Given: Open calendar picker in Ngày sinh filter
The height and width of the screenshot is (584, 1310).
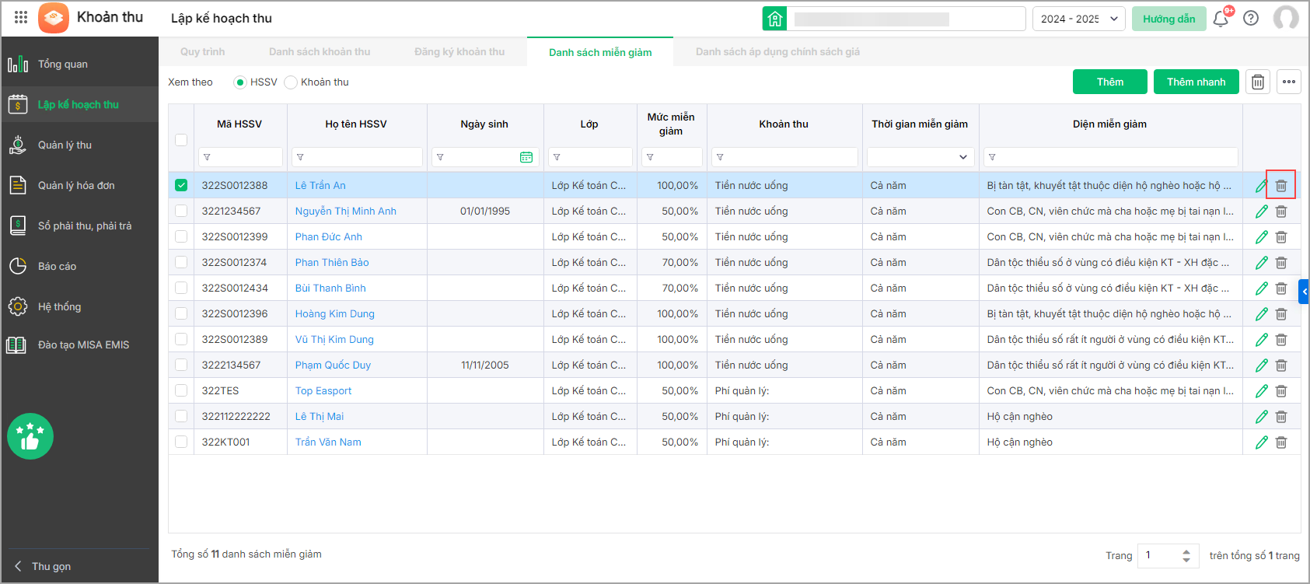Looking at the screenshot, I should 526,157.
